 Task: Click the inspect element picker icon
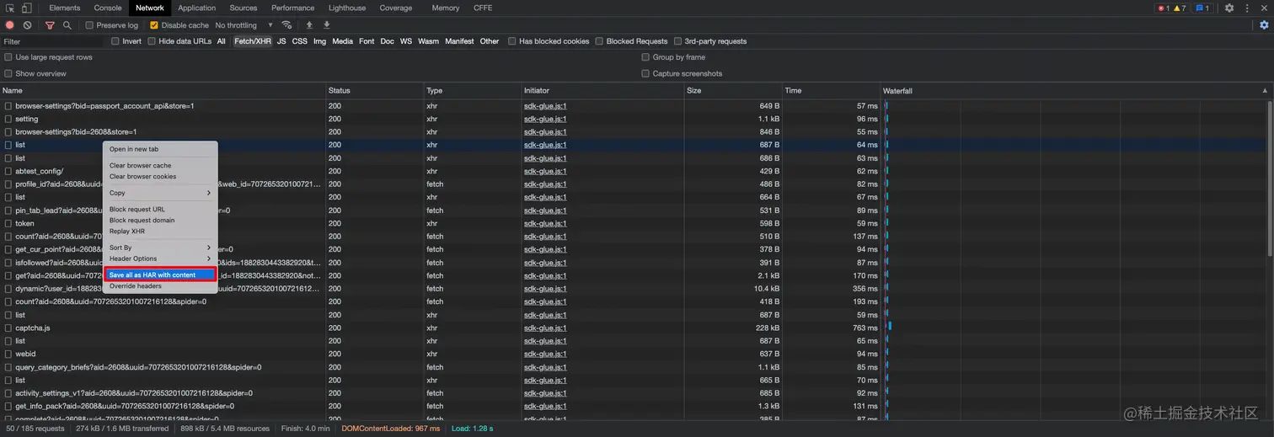pyautogui.click(x=10, y=8)
